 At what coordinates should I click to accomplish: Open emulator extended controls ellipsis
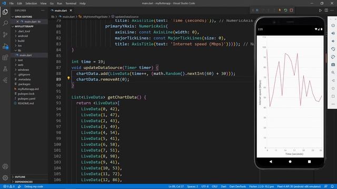[333, 104]
